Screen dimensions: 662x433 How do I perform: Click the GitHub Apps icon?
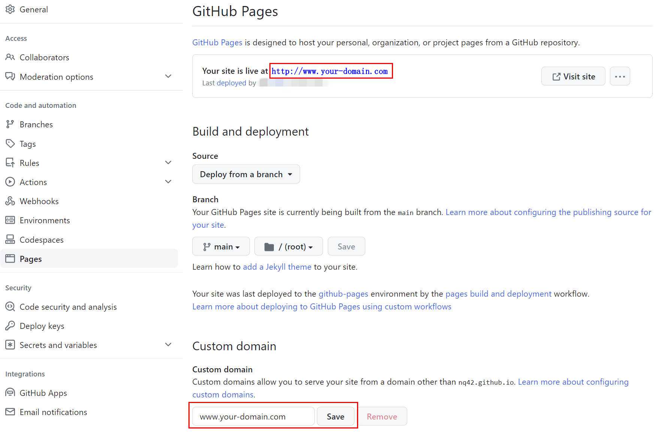[10, 393]
